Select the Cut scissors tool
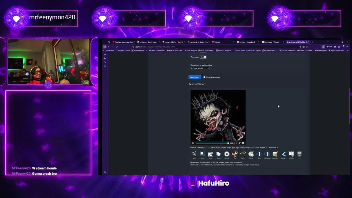Image resolution: width=352 pixels, height=198 pixels. pos(235,155)
